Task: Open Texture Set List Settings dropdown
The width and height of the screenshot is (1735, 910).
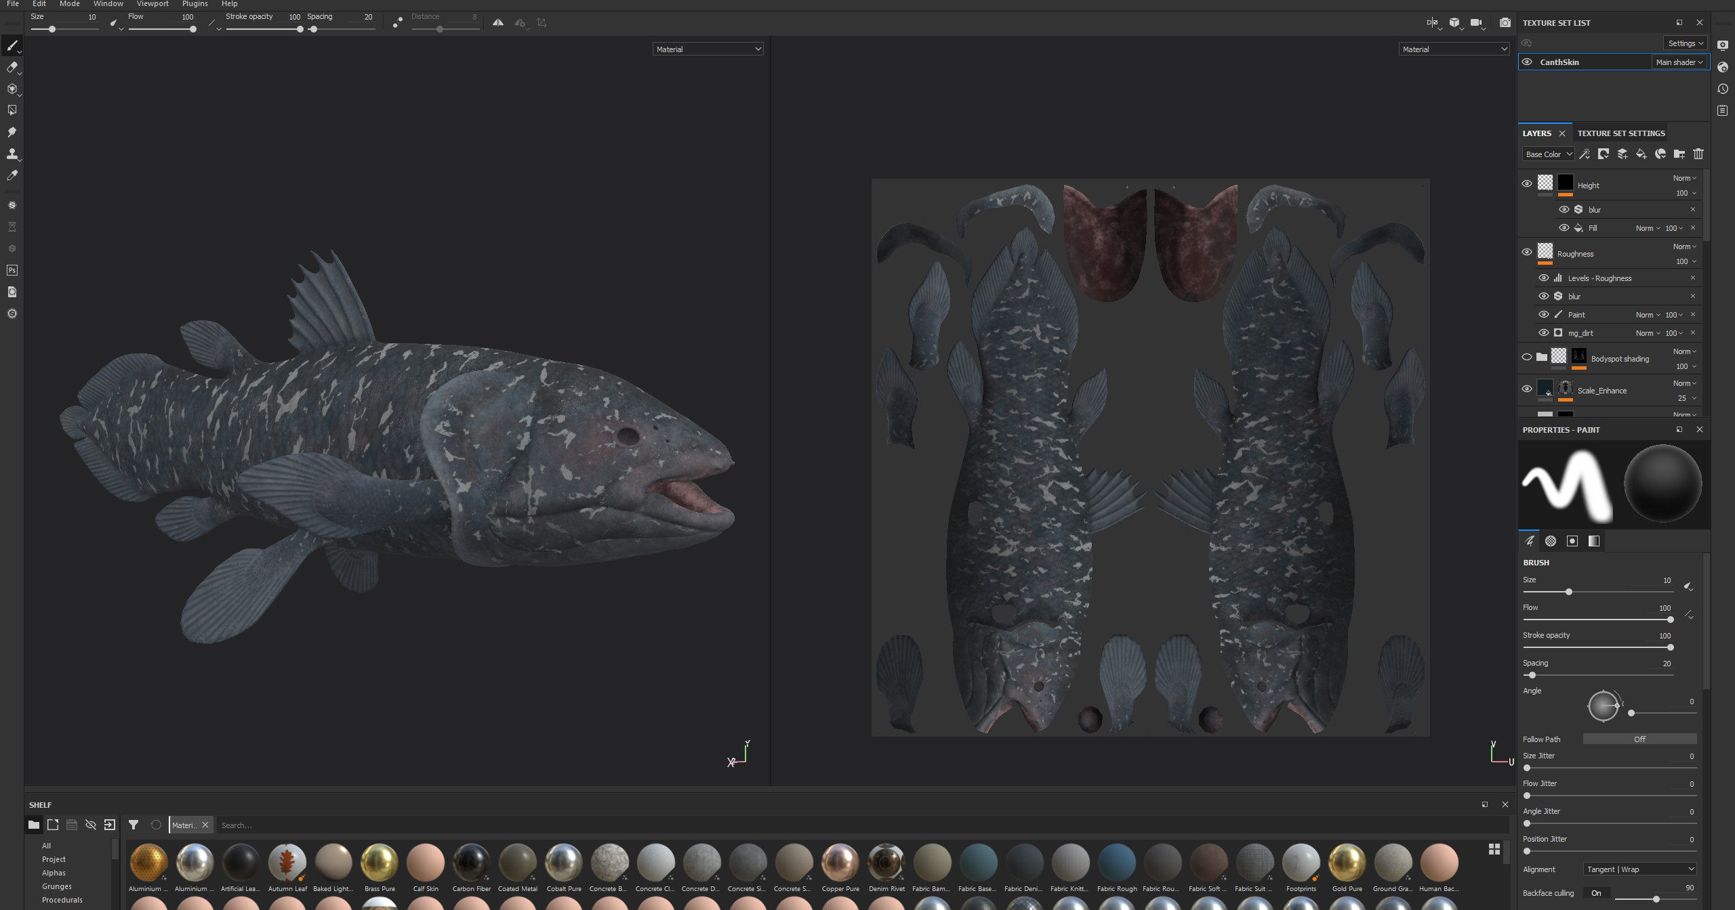Action: pos(1686,43)
